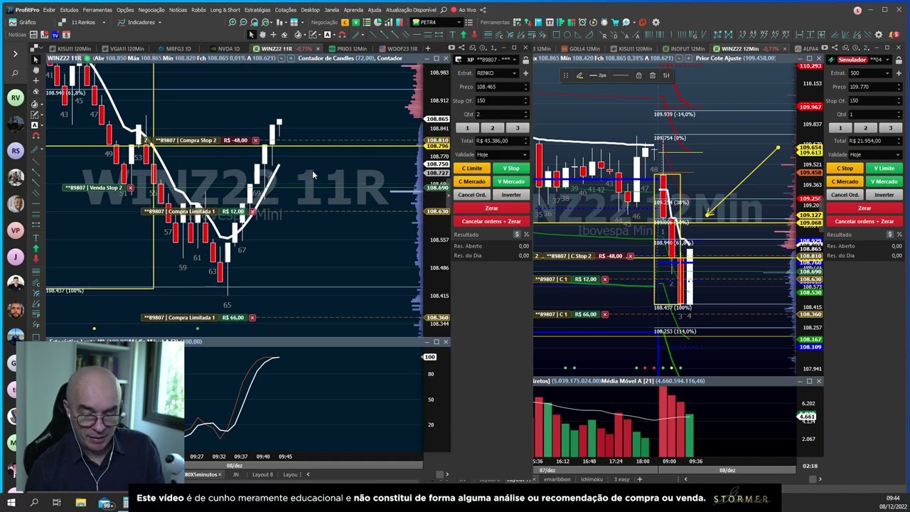Open RS avatar in left sidebar
This screenshot has width=910, height=512.
15,151
